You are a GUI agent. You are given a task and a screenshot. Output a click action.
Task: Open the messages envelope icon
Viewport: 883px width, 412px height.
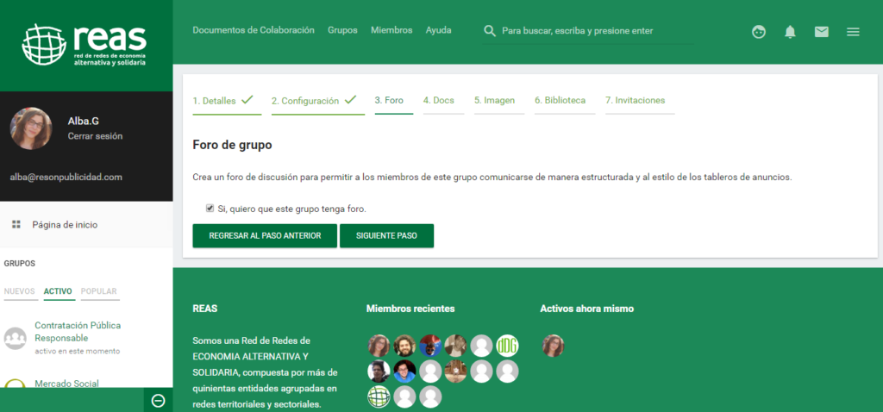[822, 32]
